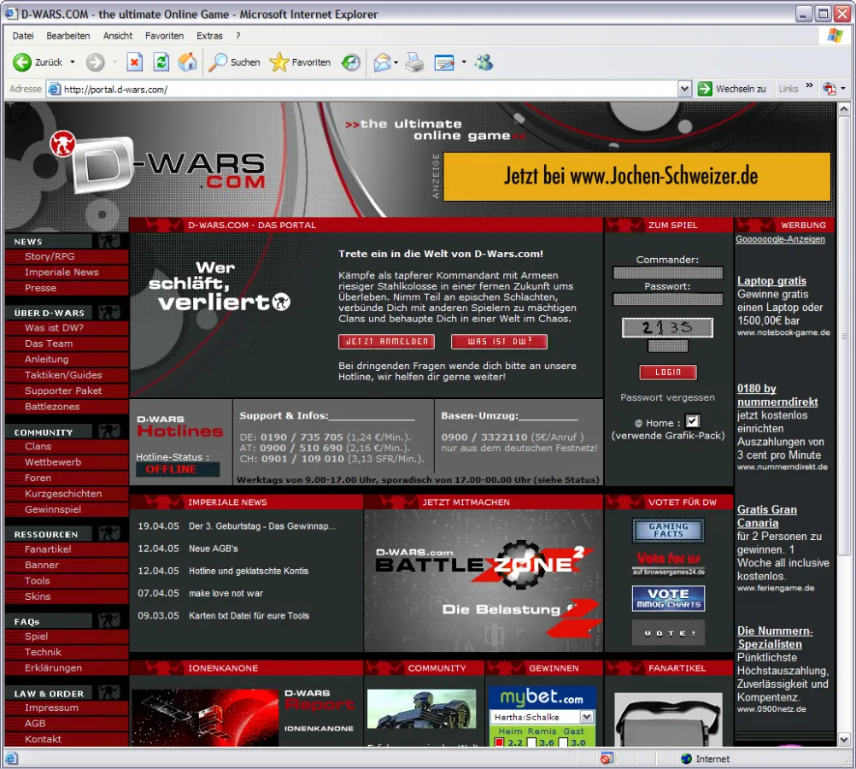Click the VOTE mmogcharts badge
This screenshot has width=856, height=769.
coord(668,598)
